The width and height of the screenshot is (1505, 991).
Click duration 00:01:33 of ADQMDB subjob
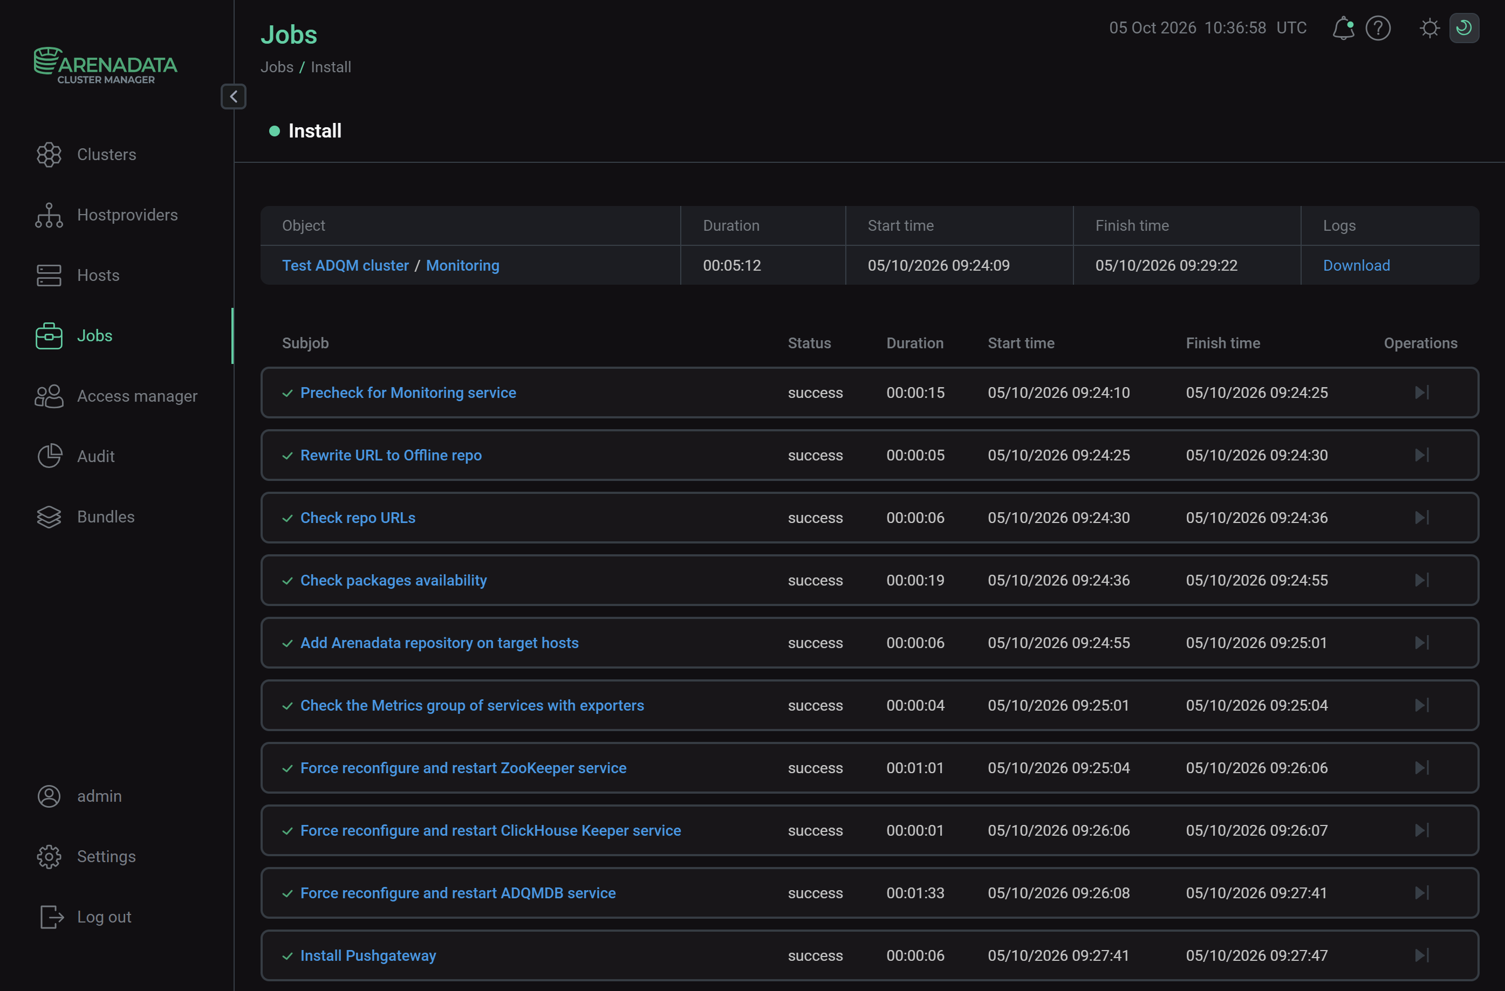tap(915, 893)
